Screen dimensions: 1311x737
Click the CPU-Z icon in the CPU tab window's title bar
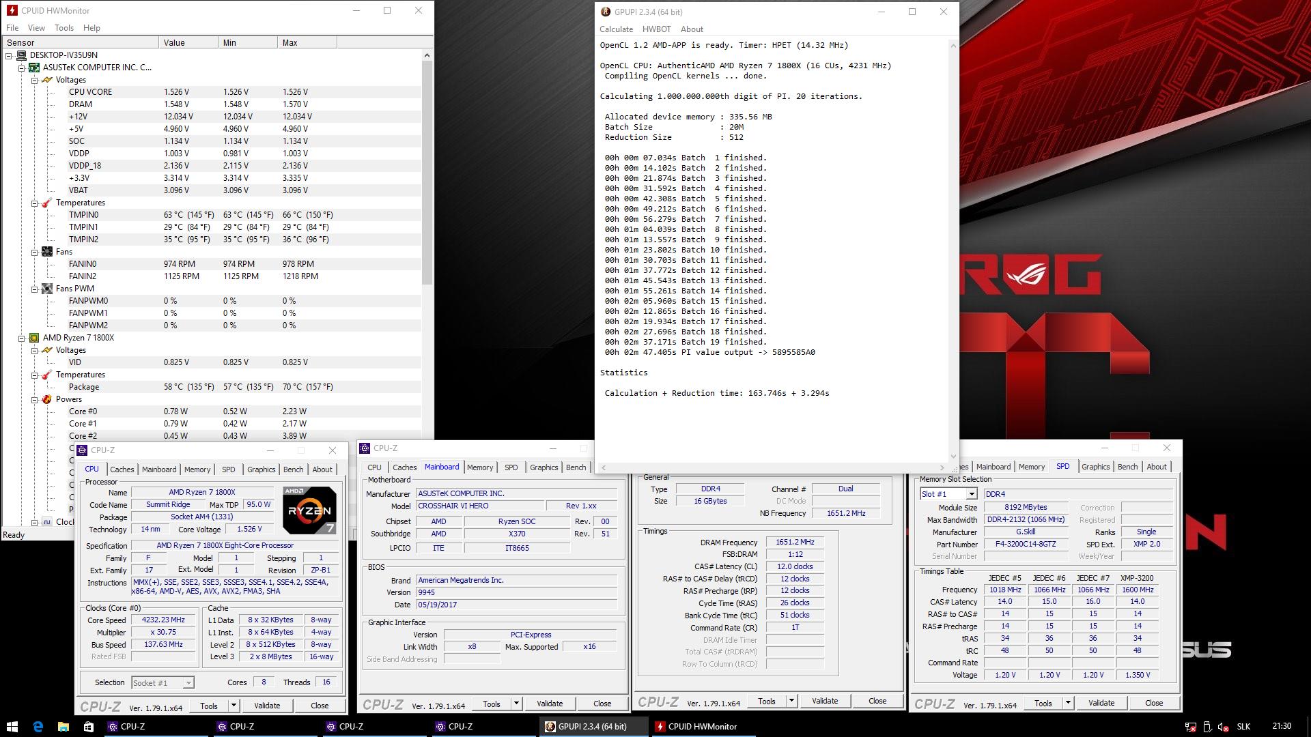click(83, 450)
